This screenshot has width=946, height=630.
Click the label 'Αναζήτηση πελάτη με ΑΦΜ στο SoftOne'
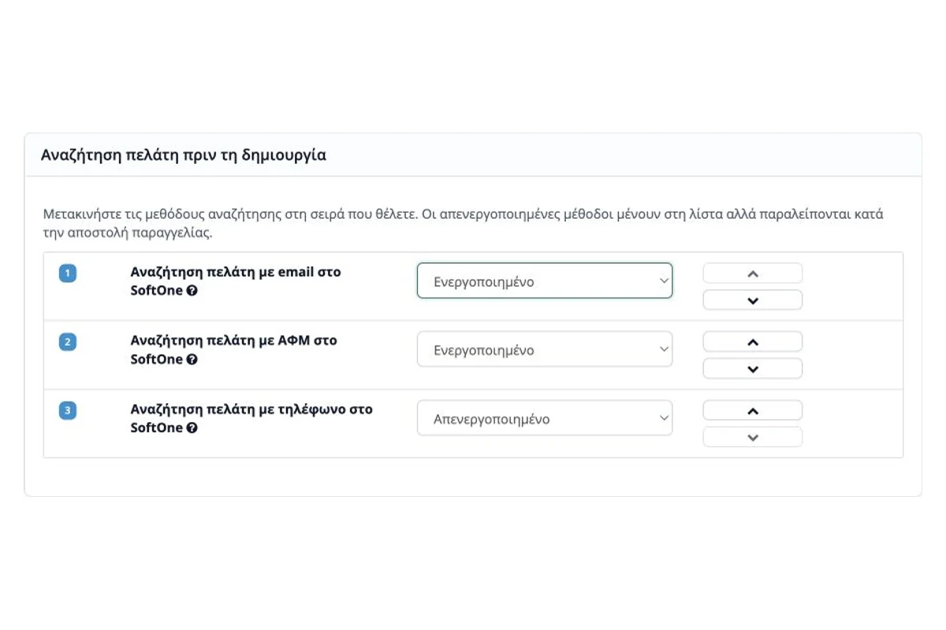234,350
